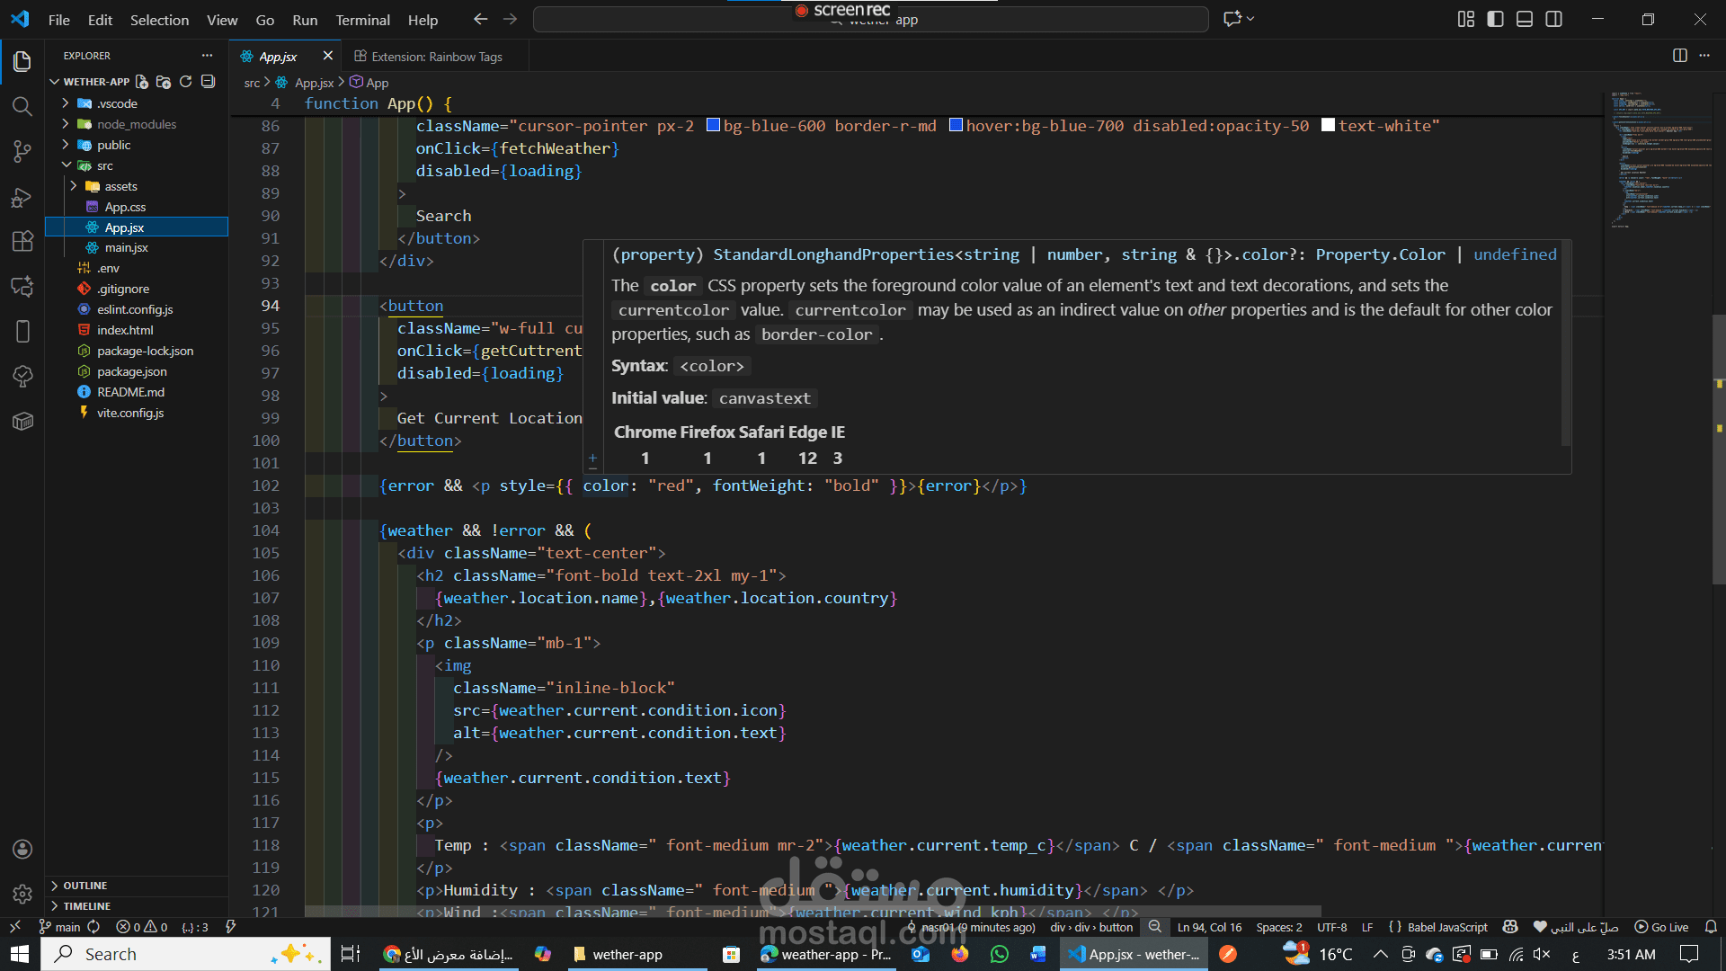This screenshot has height=971, width=1726.
Task: Toggle the primary side bar layout button
Action: pyautogui.click(x=1495, y=20)
